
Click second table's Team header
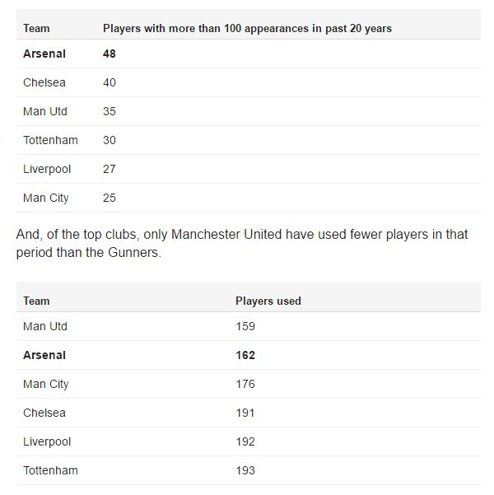pyautogui.click(x=36, y=301)
